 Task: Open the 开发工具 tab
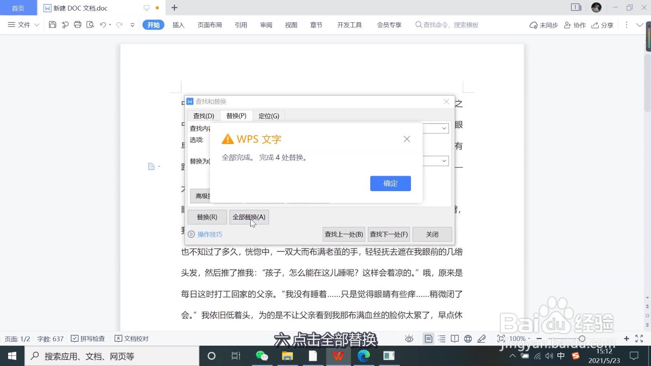coord(349,25)
